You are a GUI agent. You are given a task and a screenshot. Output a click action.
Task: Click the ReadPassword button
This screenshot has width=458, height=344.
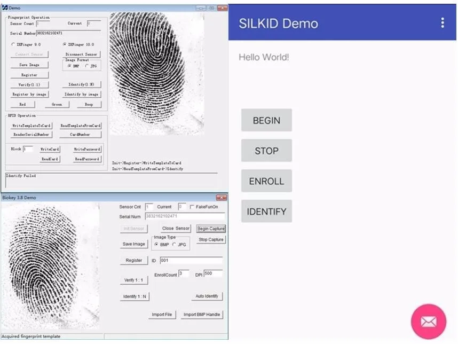pyautogui.click(x=87, y=159)
